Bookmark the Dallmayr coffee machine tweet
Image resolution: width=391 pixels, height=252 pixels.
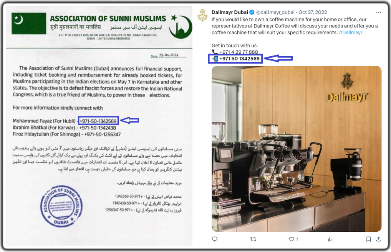(x=368, y=239)
